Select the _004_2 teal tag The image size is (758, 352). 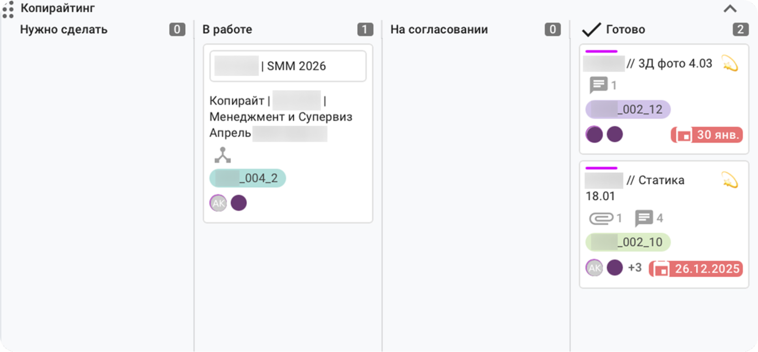click(x=247, y=179)
